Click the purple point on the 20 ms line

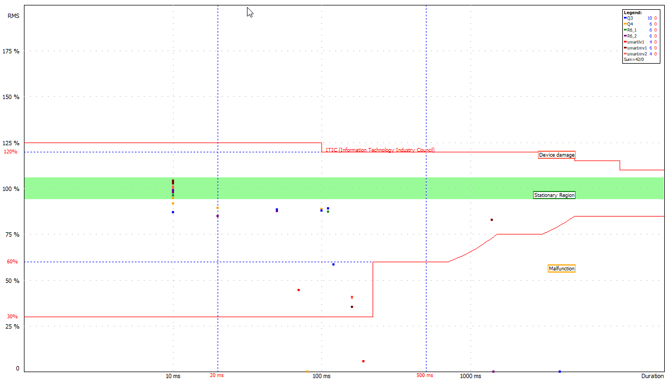pos(218,216)
